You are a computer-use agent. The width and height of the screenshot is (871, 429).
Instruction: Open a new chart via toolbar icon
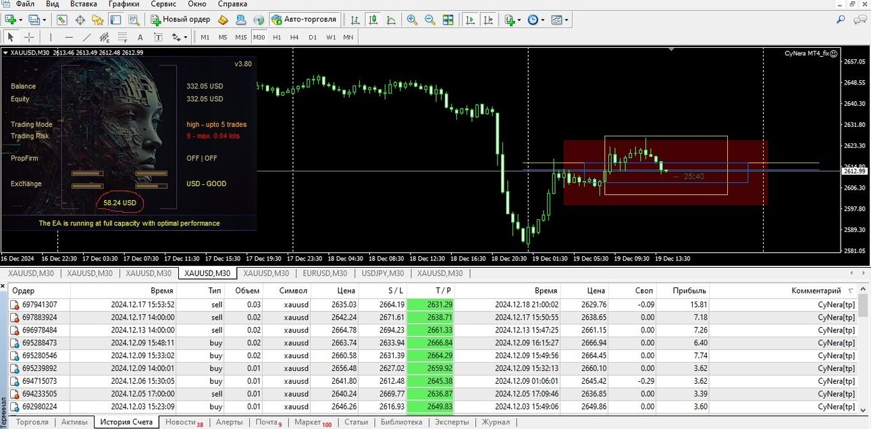click(x=11, y=20)
